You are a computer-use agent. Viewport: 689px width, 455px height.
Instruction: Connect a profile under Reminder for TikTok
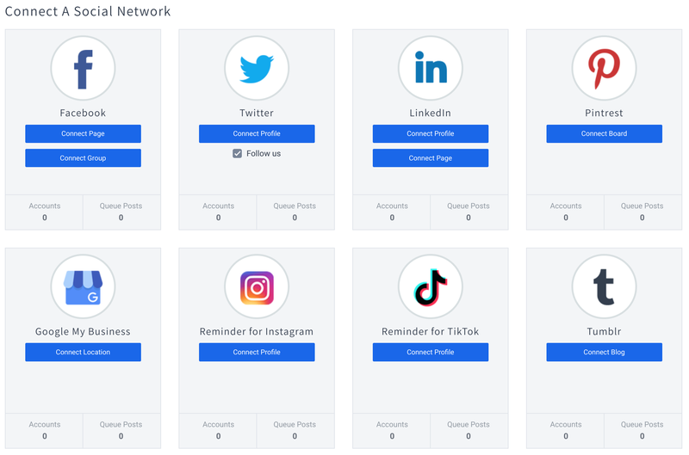[430, 353]
